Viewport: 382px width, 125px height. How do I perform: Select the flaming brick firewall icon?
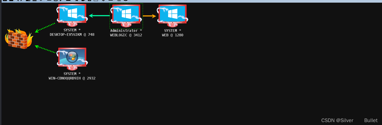[19, 39]
